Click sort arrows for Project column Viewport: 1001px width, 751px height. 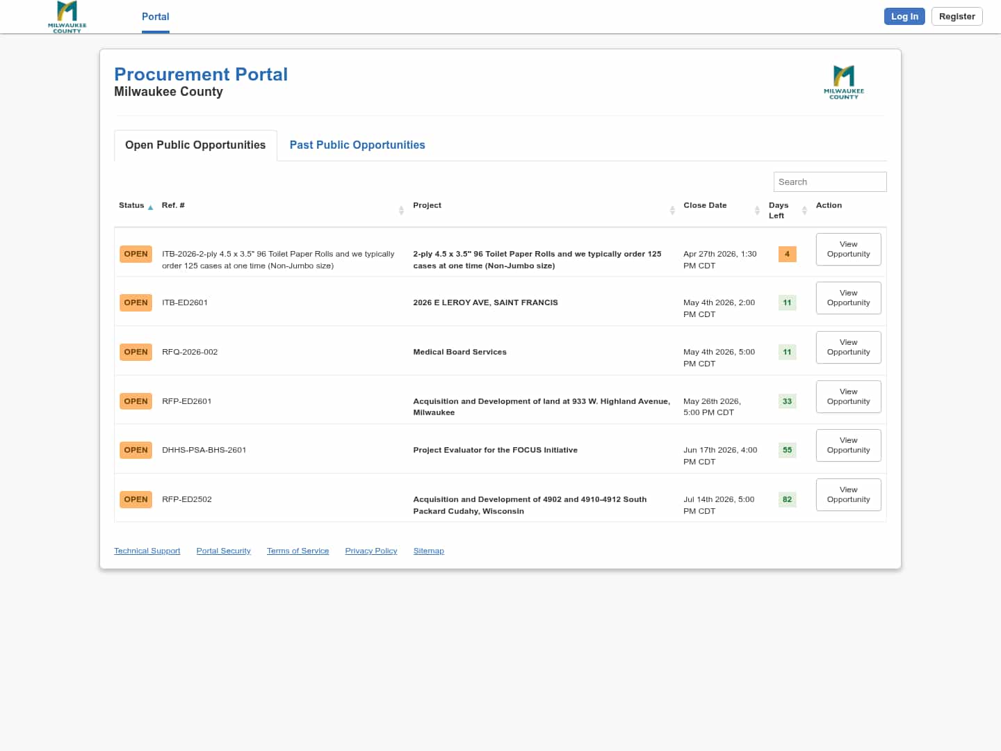[672, 210]
